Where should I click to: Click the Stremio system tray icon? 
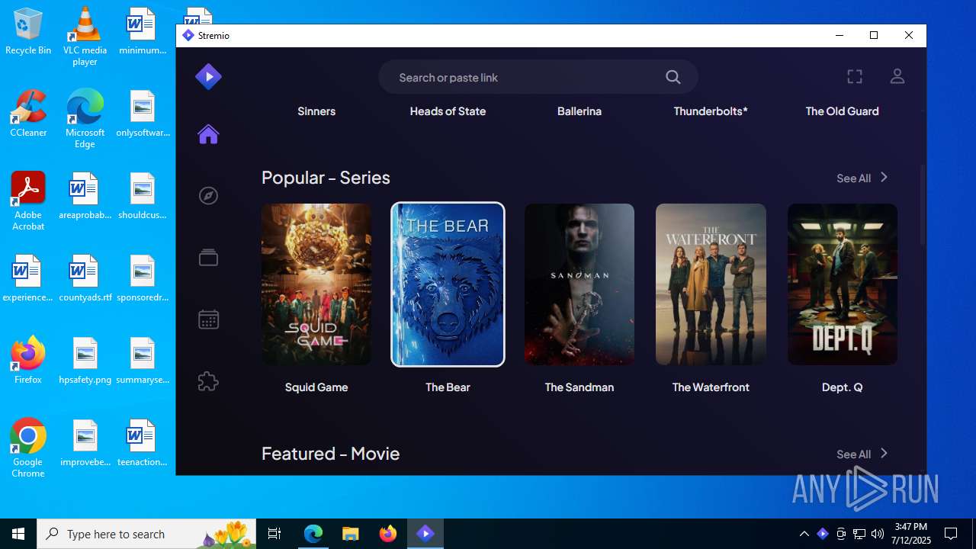[x=823, y=534]
